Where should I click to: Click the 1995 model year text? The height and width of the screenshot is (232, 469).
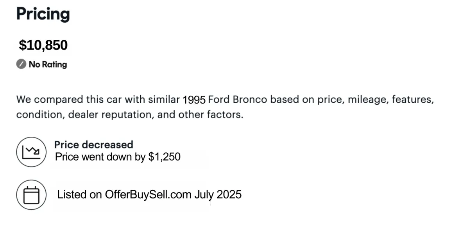pyautogui.click(x=194, y=100)
